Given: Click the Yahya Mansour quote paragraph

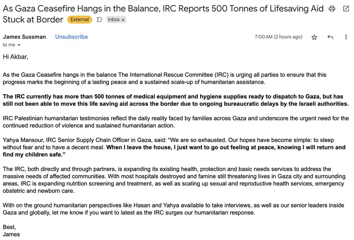Looking at the screenshot, I should click(x=174, y=147).
